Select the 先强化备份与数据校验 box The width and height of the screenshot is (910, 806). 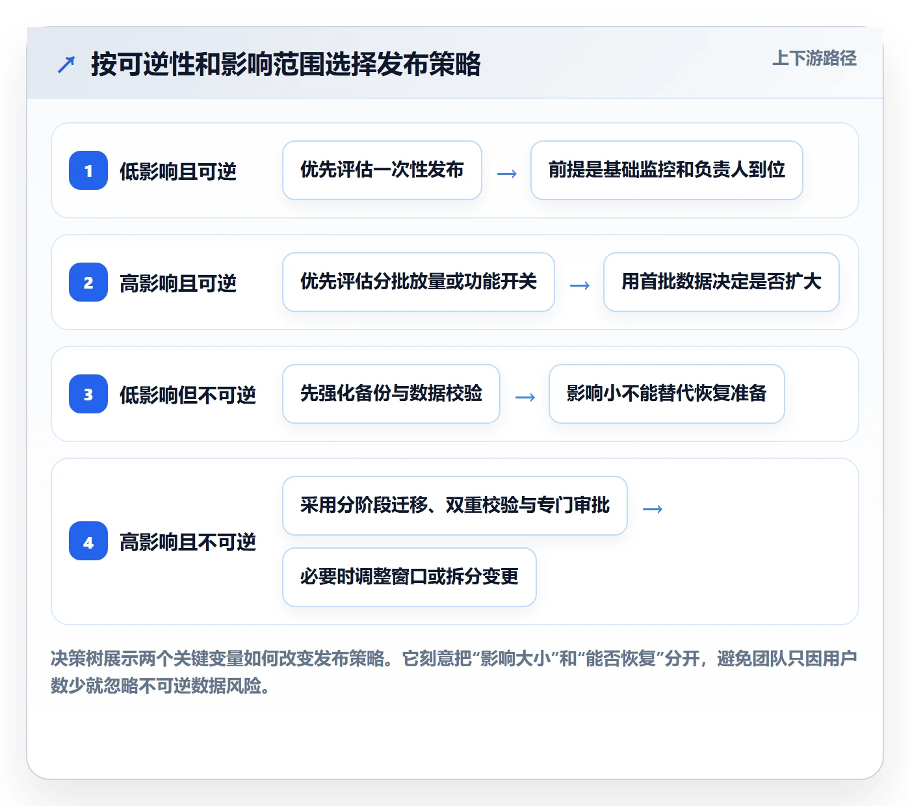[391, 394]
